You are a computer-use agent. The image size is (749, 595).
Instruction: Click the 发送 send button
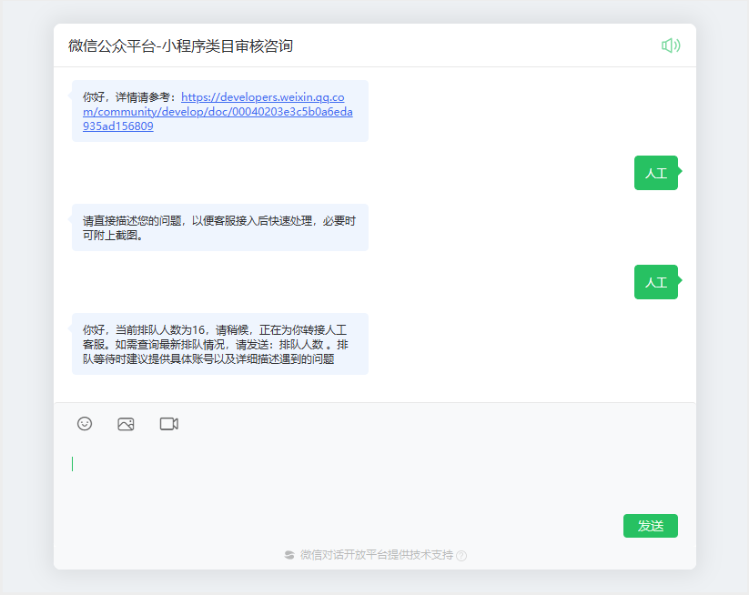click(x=650, y=526)
